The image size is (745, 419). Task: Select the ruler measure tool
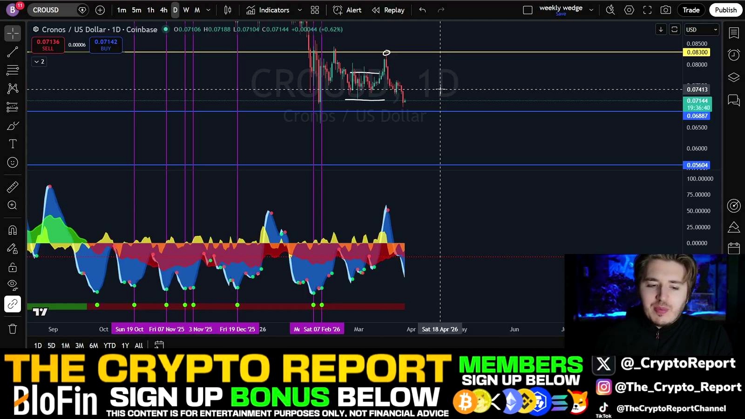pyautogui.click(x=13, y=187)
